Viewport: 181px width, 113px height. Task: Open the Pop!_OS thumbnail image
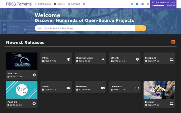[x=22, y=90]
